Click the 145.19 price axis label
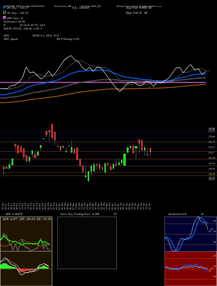The height and width of the screenshot is (286, 217). point(212,158)
